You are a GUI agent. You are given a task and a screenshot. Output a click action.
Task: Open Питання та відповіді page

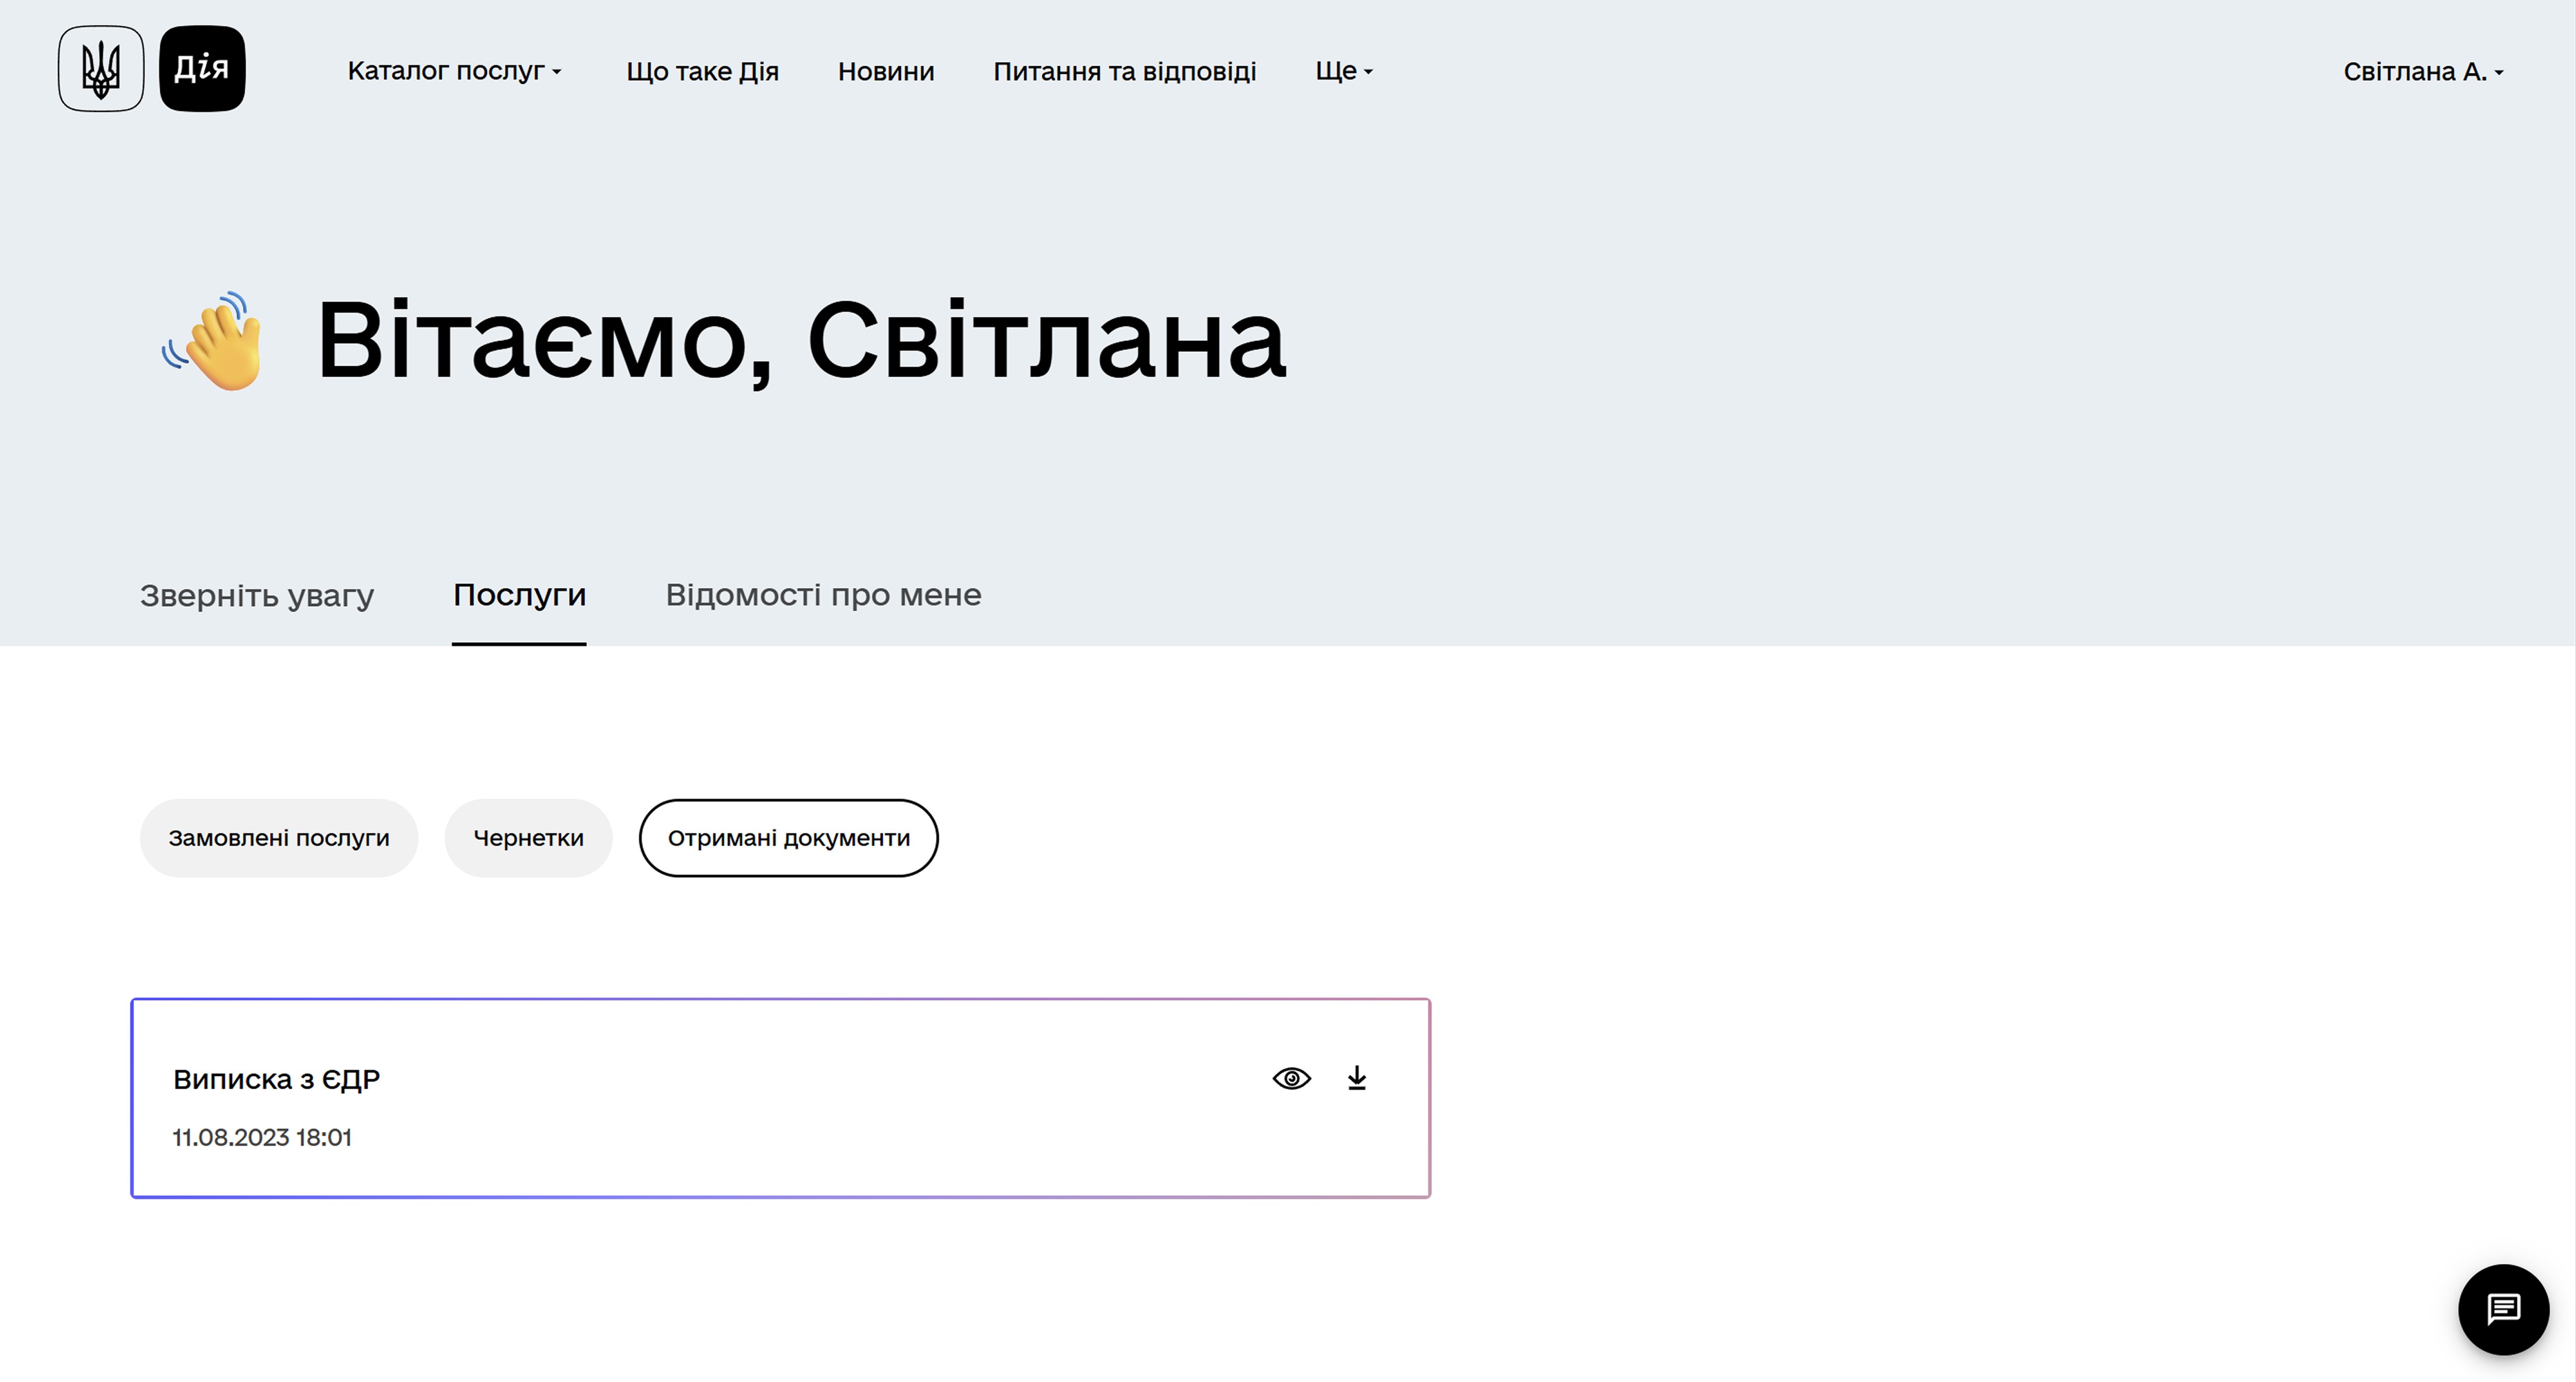(x=1124, y=71)
